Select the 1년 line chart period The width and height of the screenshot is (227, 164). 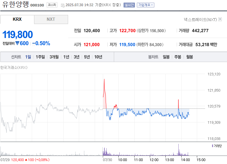[66, 57]
